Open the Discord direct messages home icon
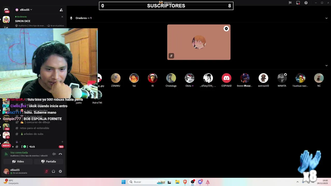331x186 pixels. pyautogui.click(x=6, y=10)
